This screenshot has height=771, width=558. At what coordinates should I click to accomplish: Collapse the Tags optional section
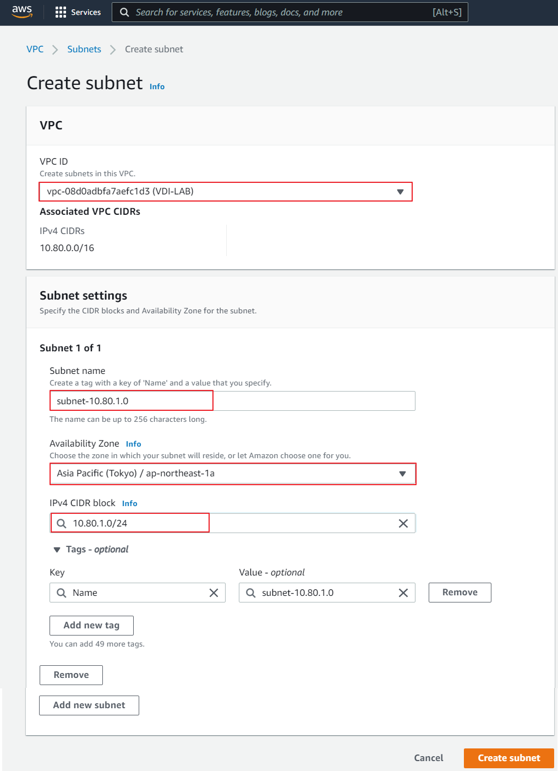pyautogui.click(x=57, y=550)
